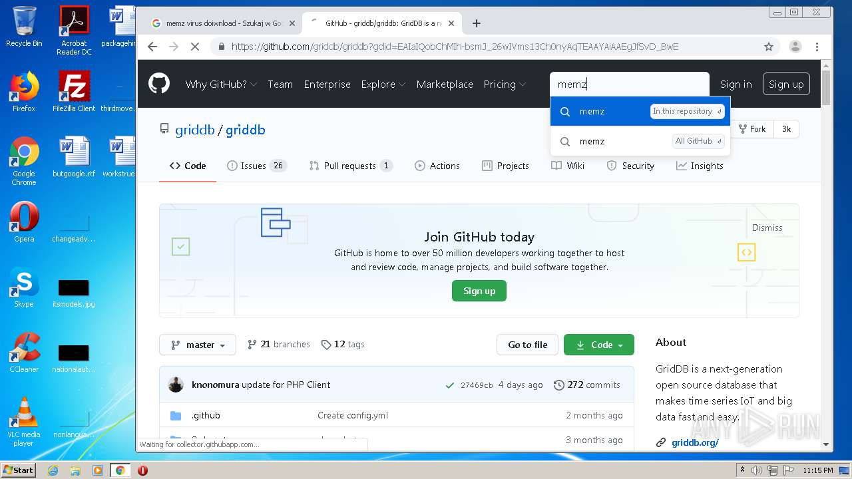This screenshot has height=479, width=852.
Task: Open the Team page link
Action: (x=280, y=84)
